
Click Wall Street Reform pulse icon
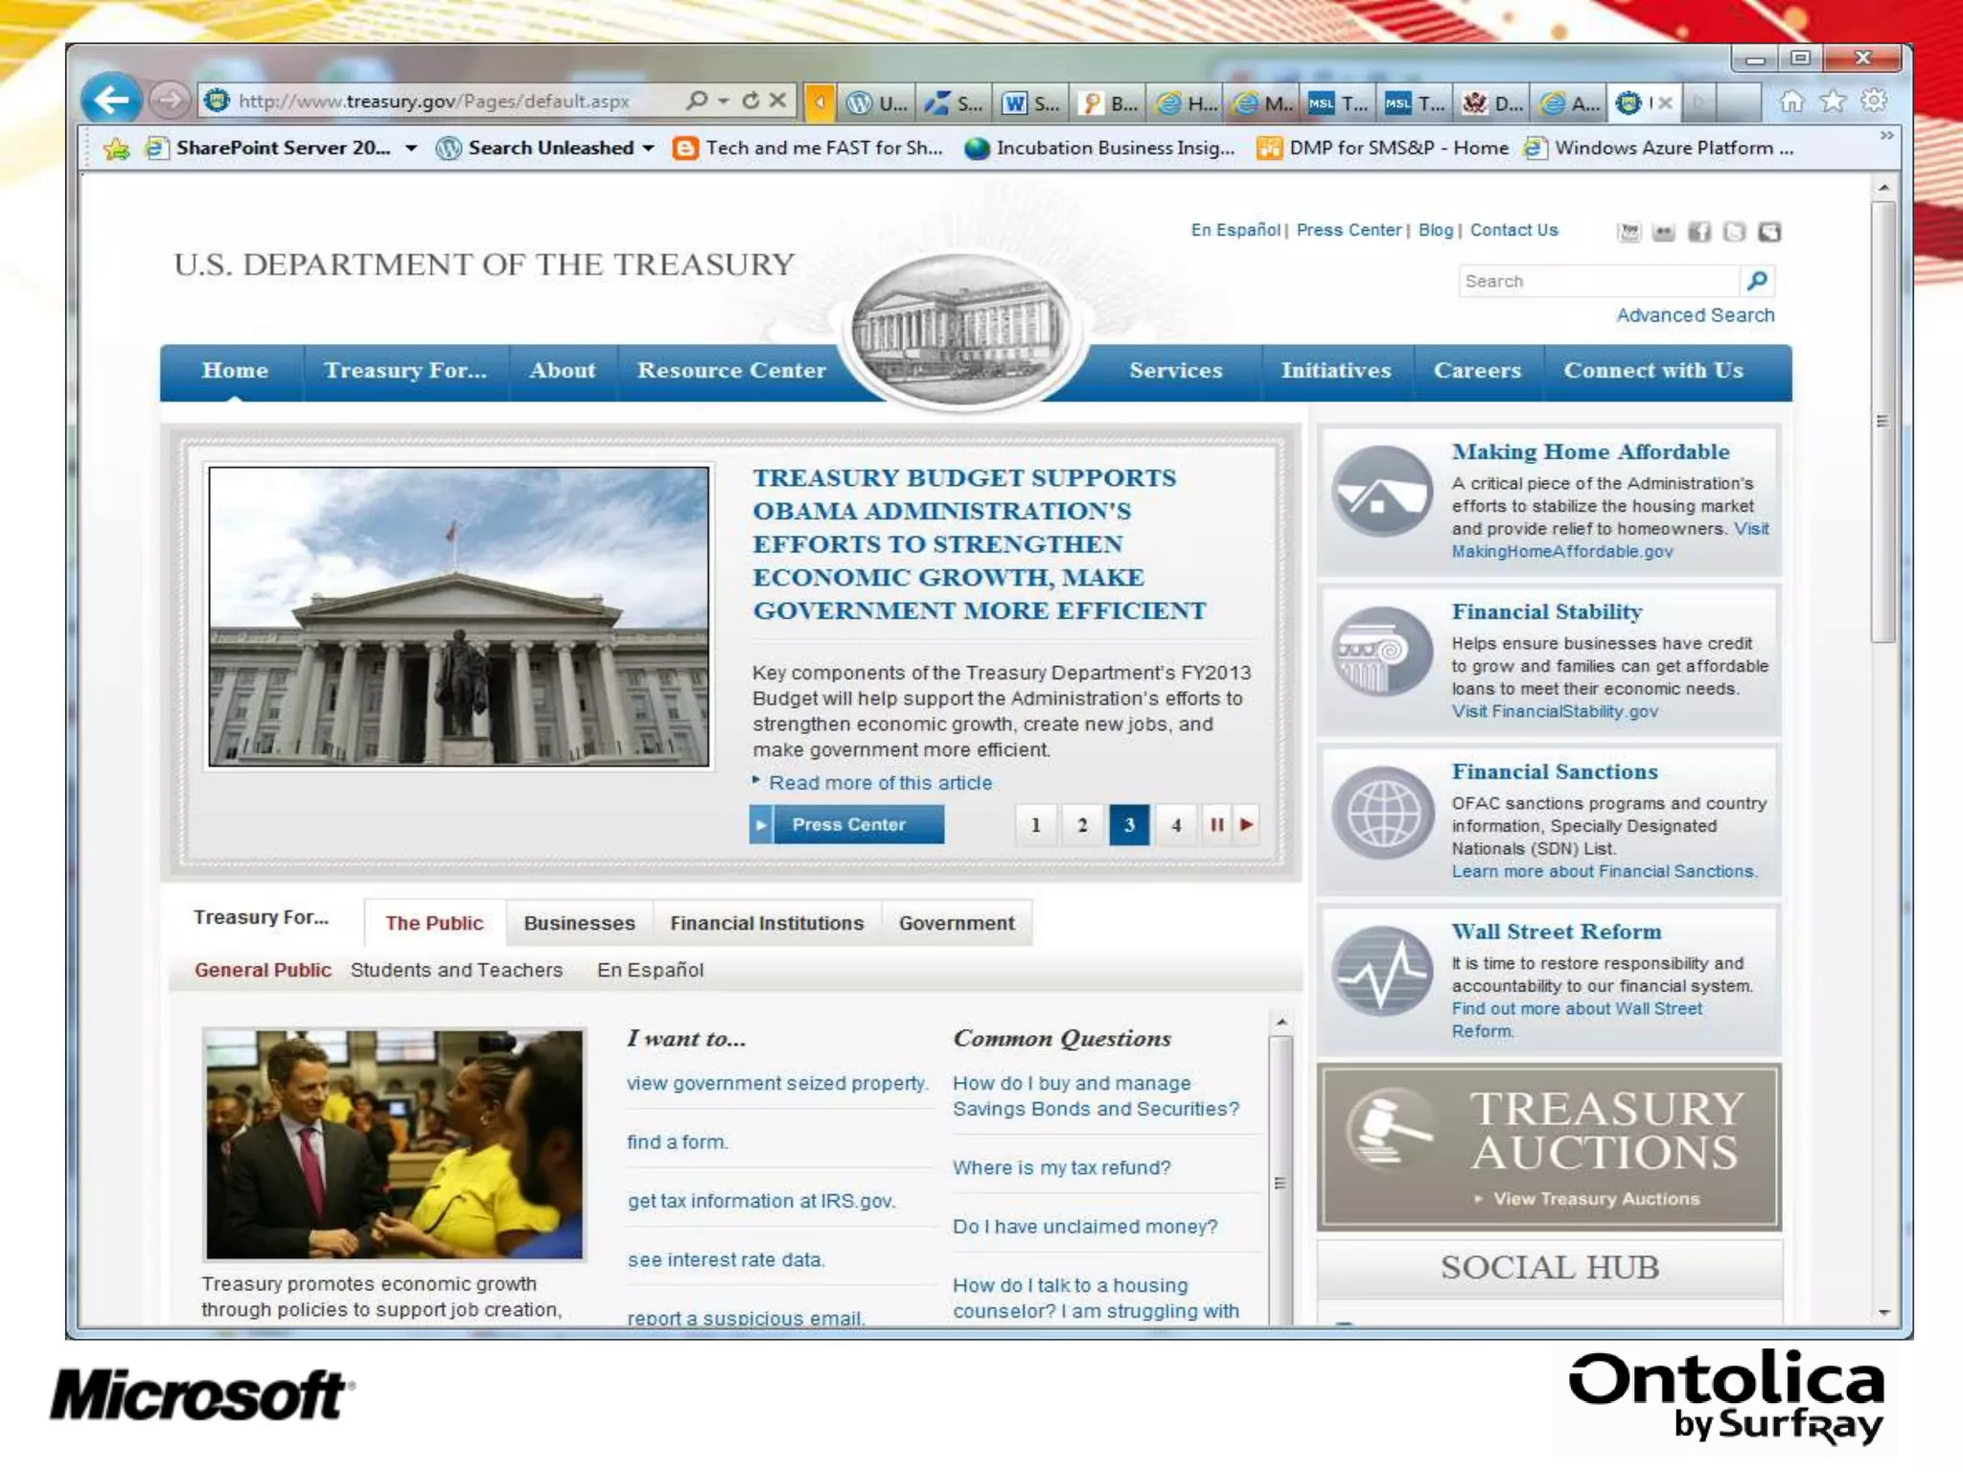point(1381,971)
